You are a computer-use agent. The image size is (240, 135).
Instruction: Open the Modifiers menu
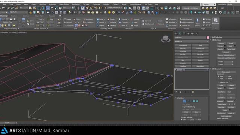coord(42,4)
